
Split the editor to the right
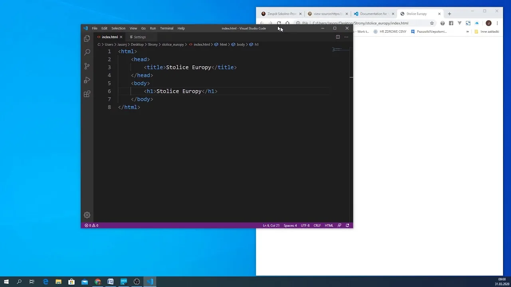tap(338, 37)
